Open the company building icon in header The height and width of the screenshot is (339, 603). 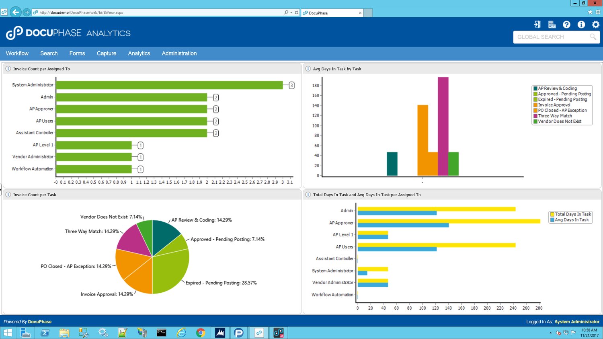(x=552, y=25)
